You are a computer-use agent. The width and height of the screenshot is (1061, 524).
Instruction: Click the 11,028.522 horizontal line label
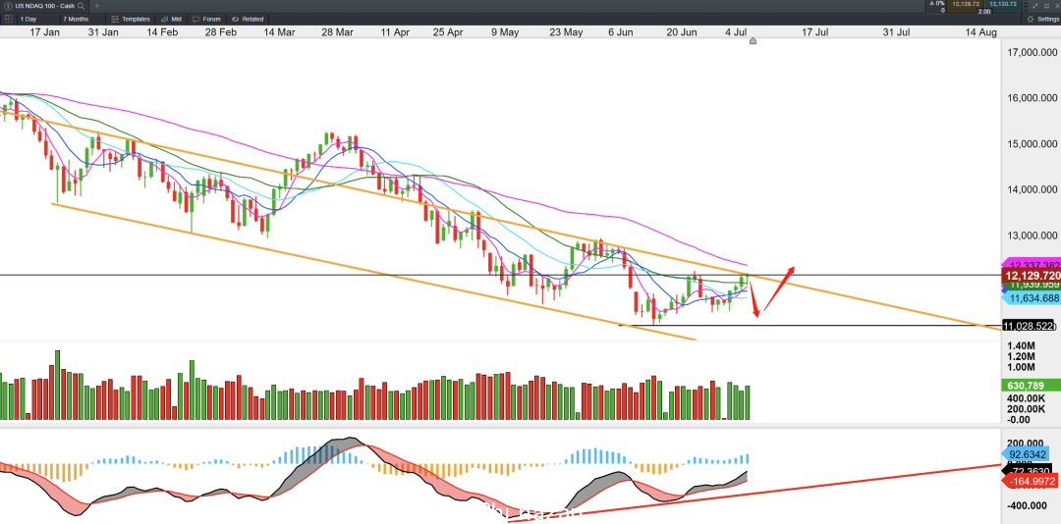[1028, 326]
